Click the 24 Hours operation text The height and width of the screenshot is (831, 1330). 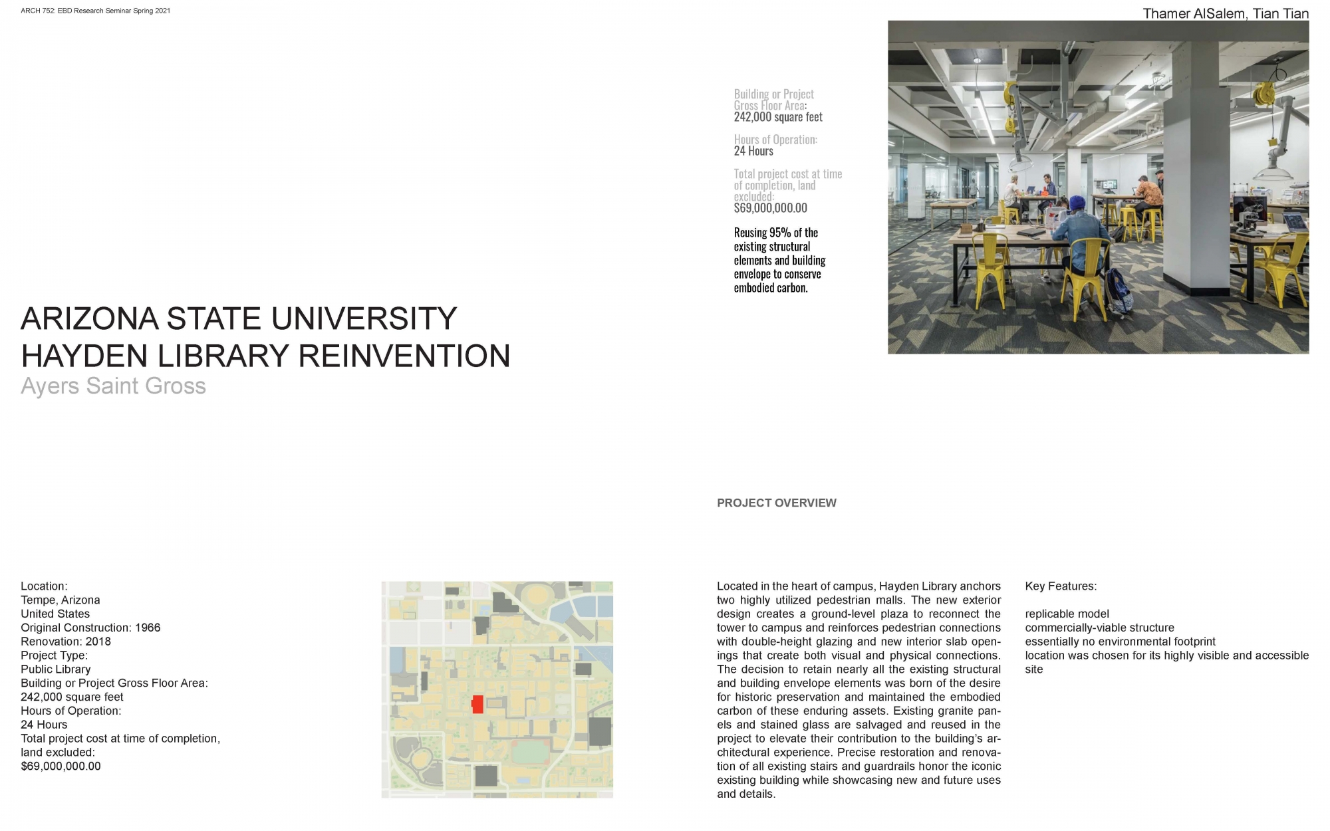point(753,151)
